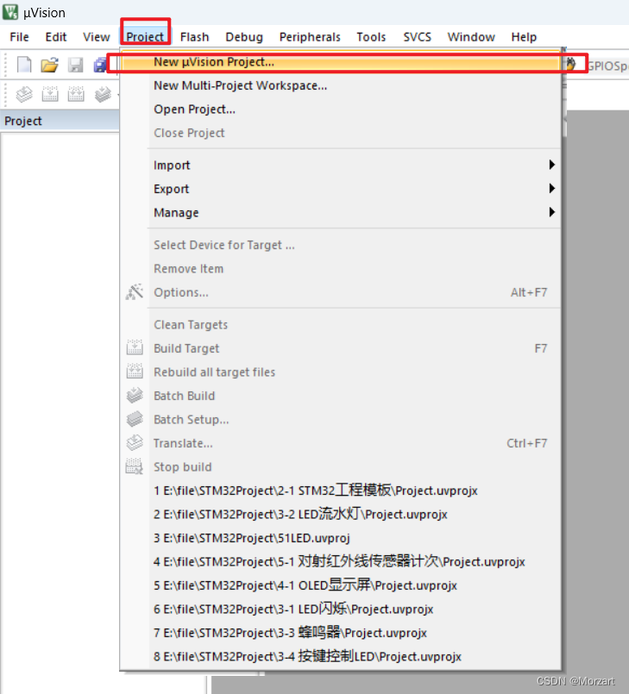Open recent project 2-1 STM32工程模板
Viewport: 629px width, 694px height.
click(340, 491)
